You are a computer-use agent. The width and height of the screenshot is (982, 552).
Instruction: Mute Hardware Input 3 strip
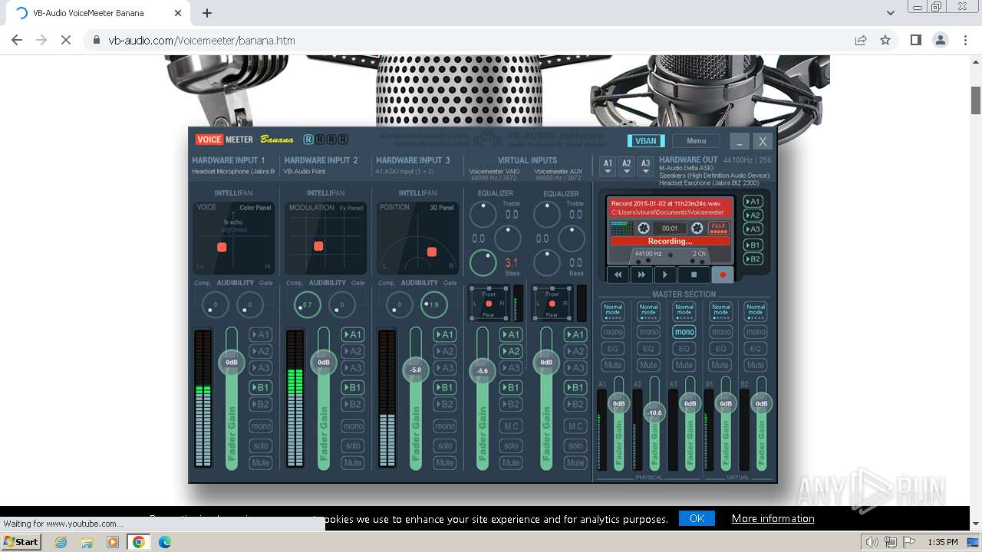445,462
